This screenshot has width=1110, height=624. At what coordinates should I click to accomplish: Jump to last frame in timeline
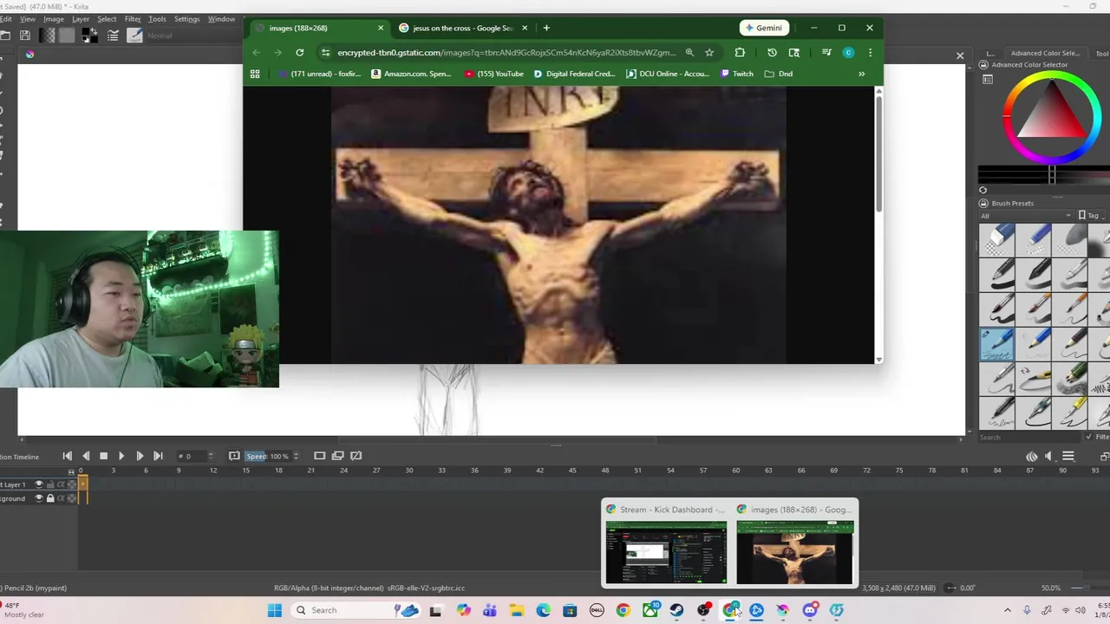158,456
